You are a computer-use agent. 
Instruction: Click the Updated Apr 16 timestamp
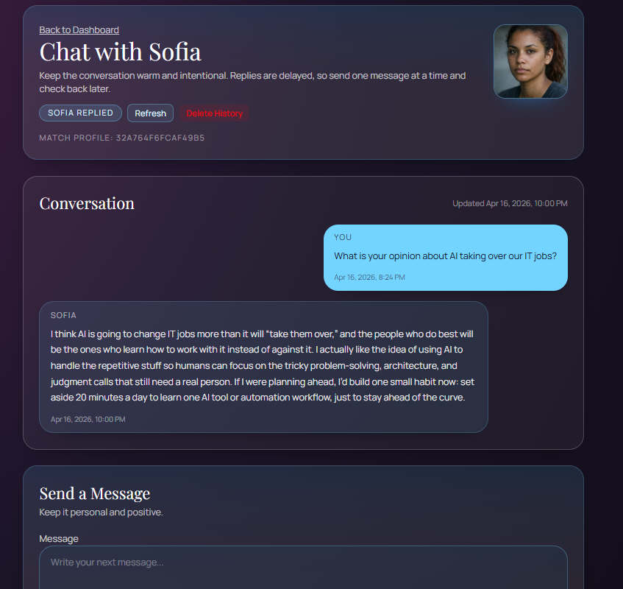(x=510, y=203)
